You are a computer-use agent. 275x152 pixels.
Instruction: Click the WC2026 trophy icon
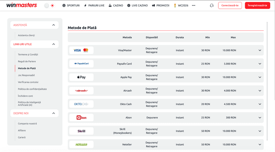[175, 6]
